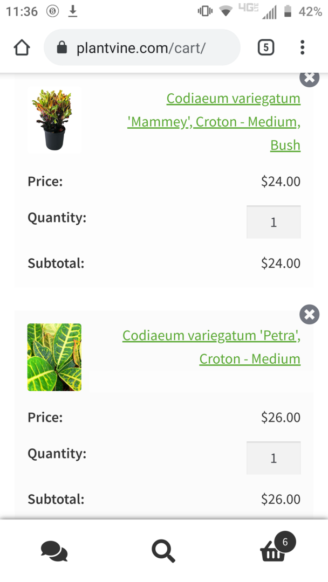Open Codiaeum variegatum 'Petra' product link
328x582 pixels.
click(211, 347)
